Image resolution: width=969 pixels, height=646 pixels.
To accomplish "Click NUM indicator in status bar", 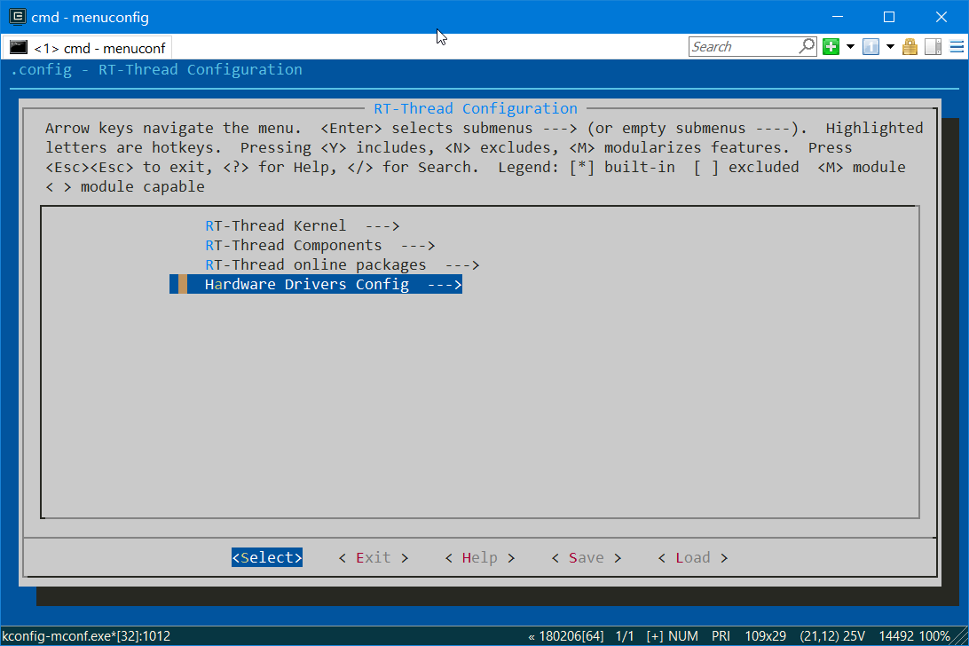I will tap(683, 636).
